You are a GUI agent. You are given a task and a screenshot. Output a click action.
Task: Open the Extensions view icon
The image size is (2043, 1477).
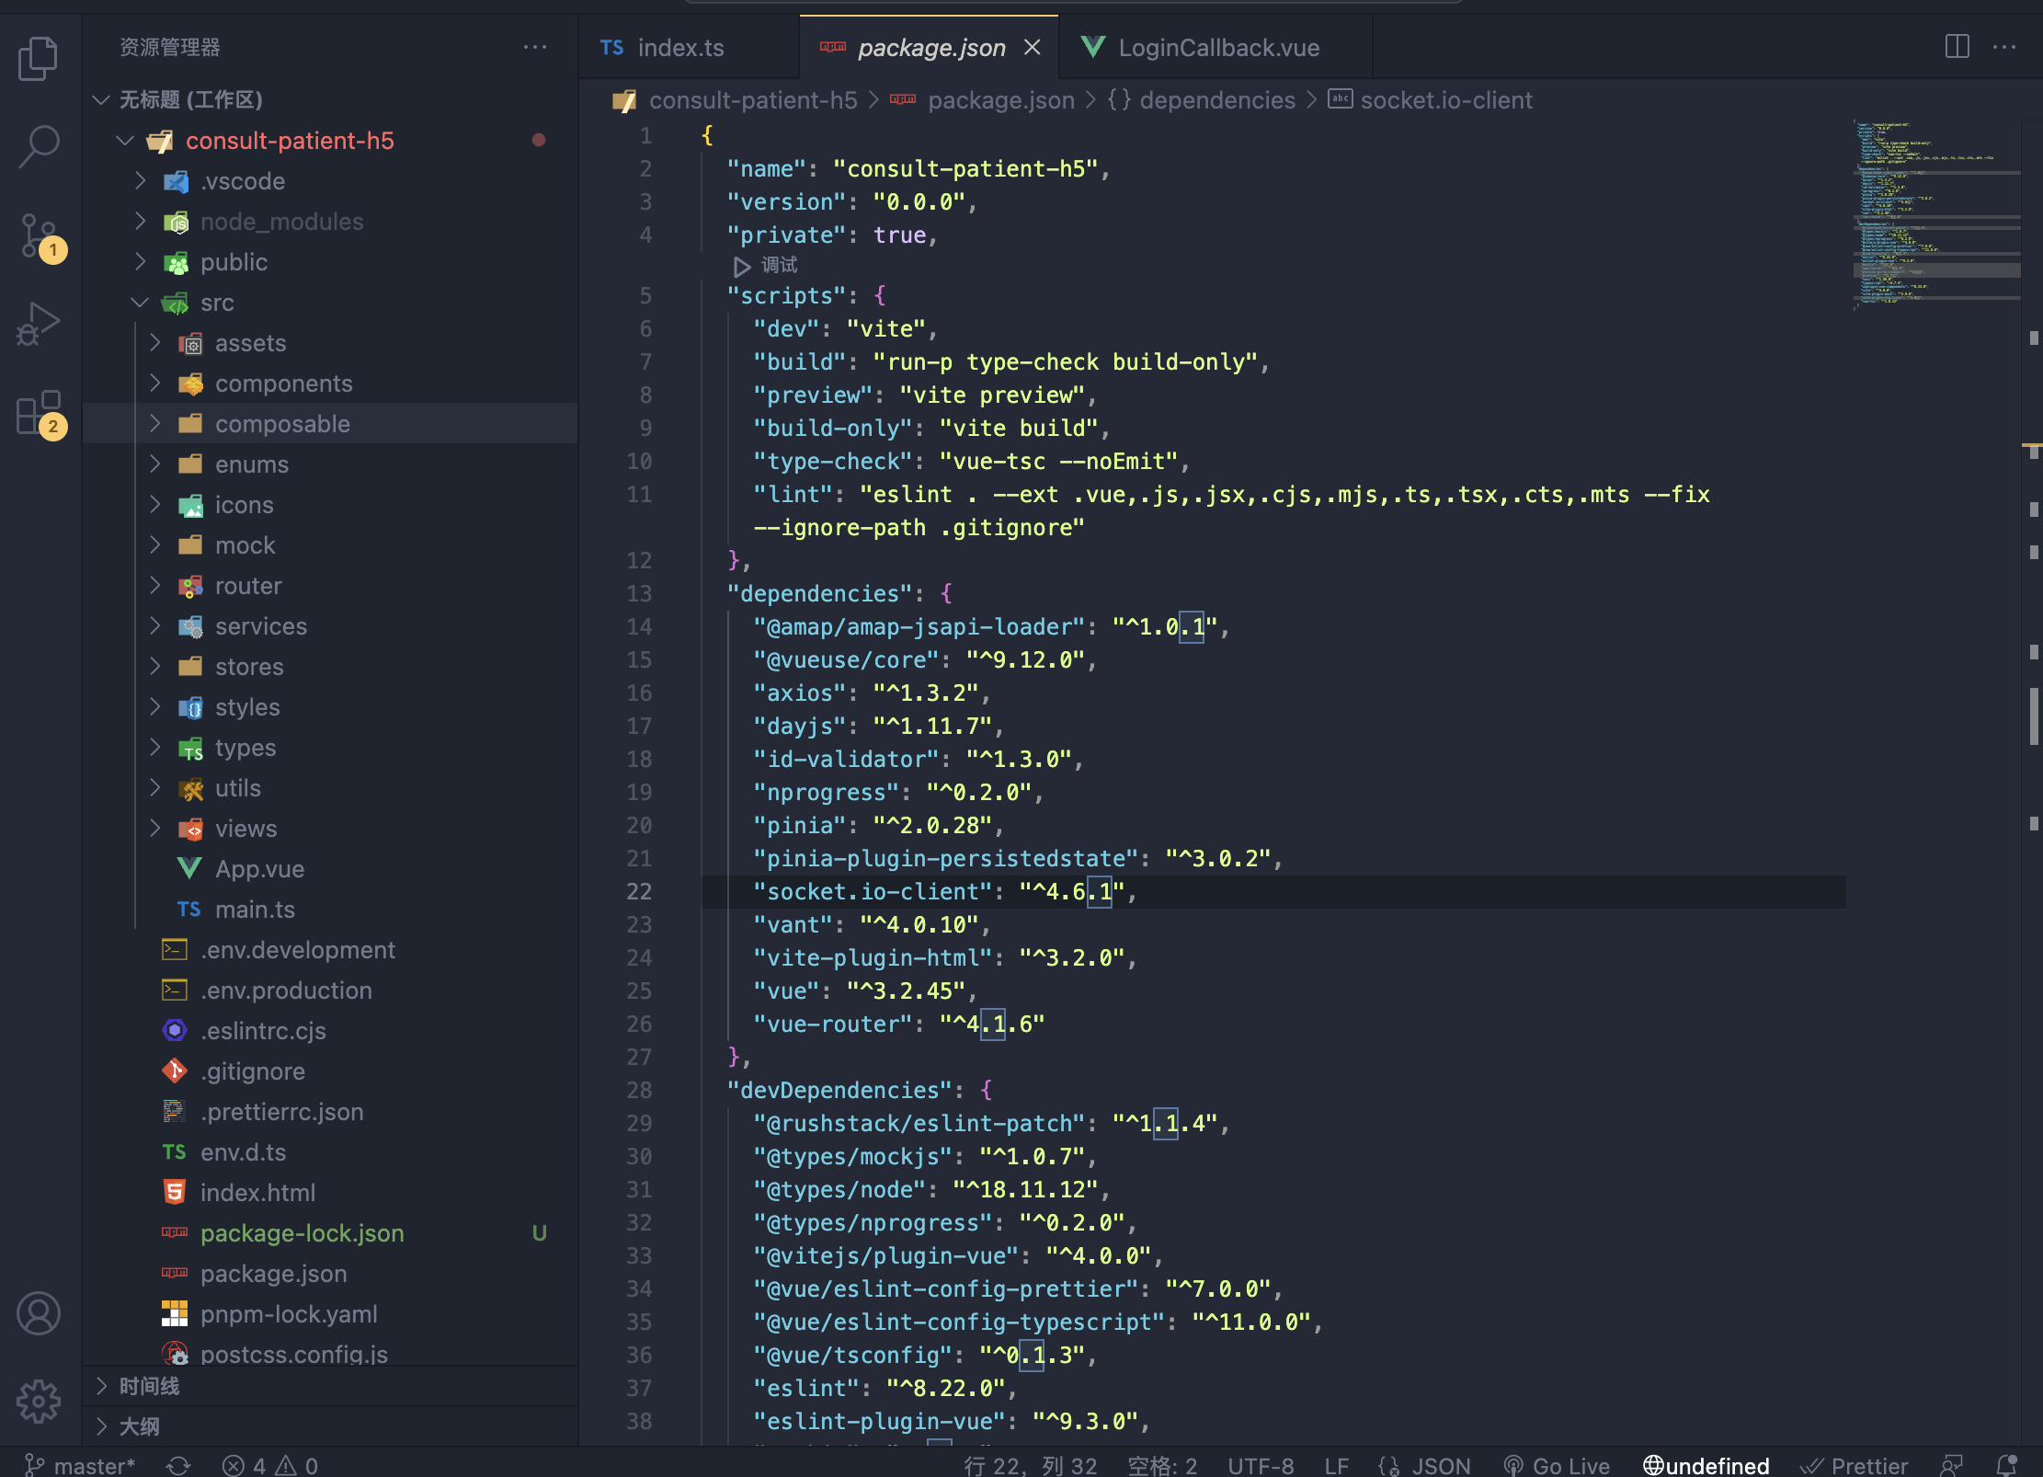(39, 413)
